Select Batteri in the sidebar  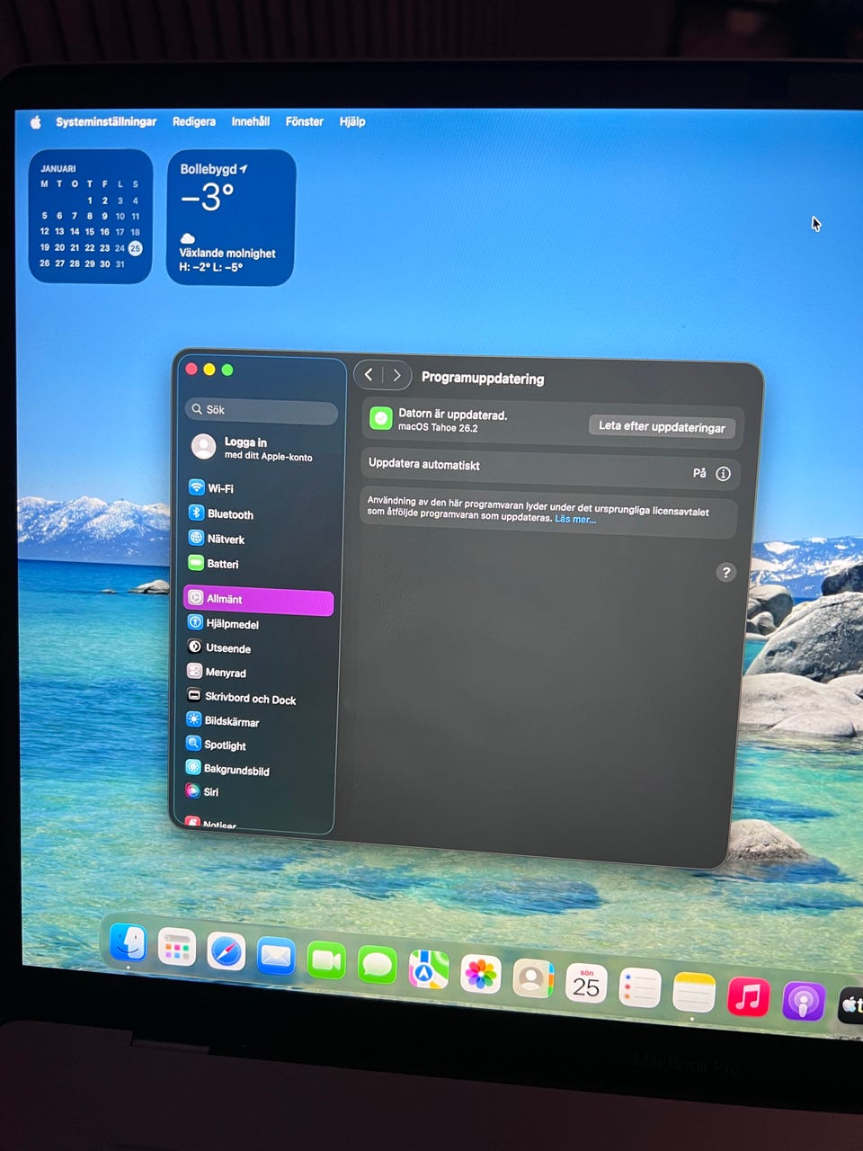222,564
